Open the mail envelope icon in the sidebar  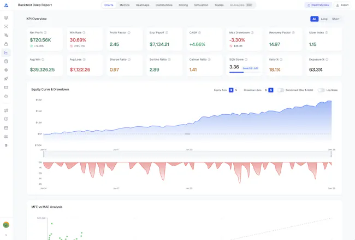pos(6,128)
